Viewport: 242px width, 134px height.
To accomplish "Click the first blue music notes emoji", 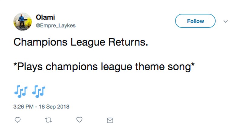I will [21, 90].
